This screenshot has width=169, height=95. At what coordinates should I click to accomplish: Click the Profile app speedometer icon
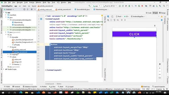tap(136, 6)
